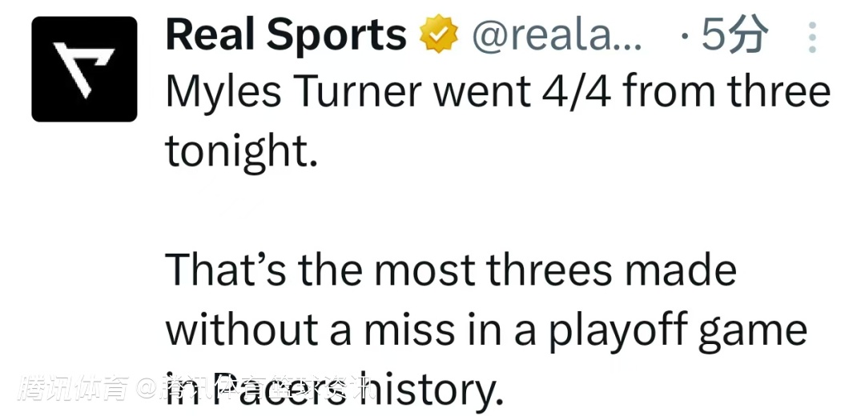Open the Real Sports display name link
The image size is (865, 416).
pos(286,34)
